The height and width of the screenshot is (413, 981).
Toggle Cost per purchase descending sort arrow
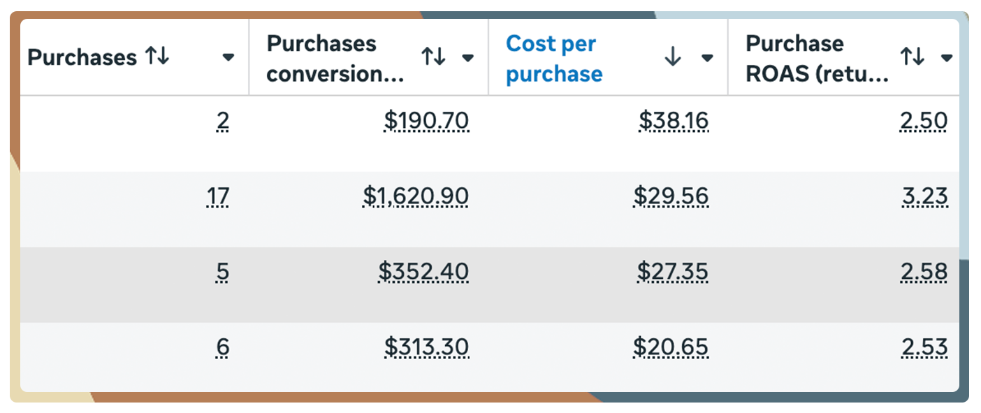click(x=672, y=57)
